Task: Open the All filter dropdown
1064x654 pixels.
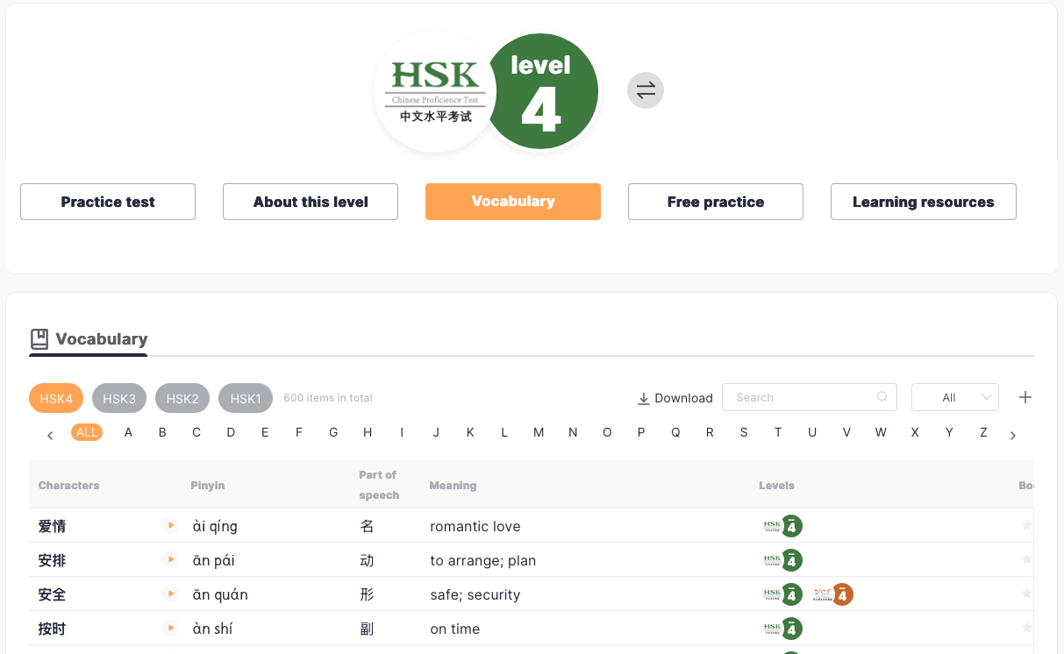Action: coord(955,397)
